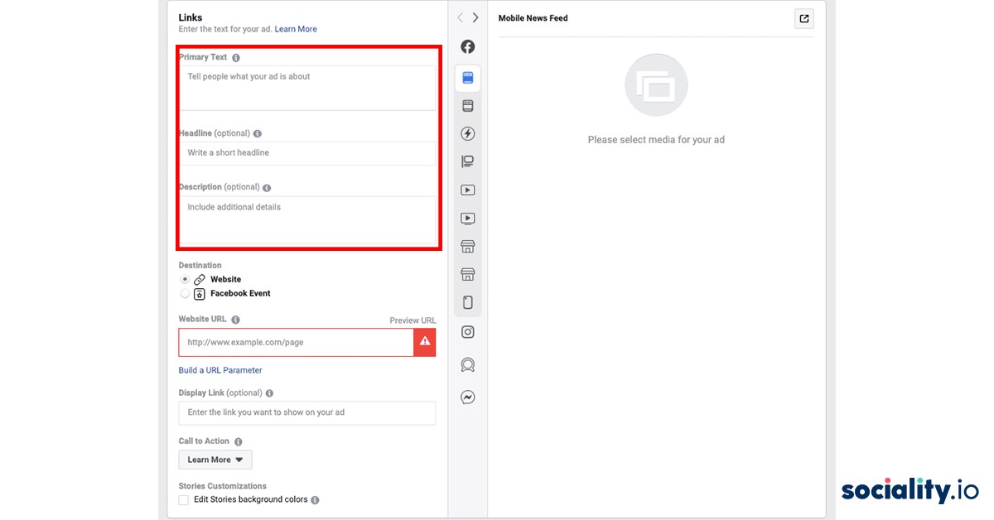
Task: Select the Website destination radio button
Action: [184, 279]
